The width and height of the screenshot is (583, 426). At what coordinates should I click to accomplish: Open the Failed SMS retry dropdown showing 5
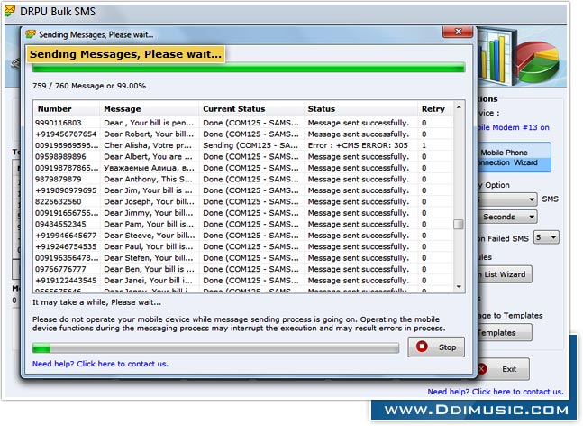pos(546,237)
